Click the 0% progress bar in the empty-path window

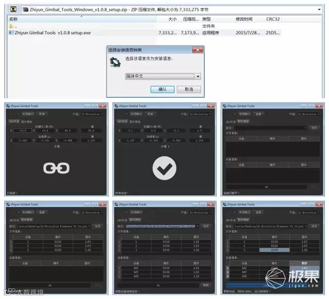tap(266, 187)
